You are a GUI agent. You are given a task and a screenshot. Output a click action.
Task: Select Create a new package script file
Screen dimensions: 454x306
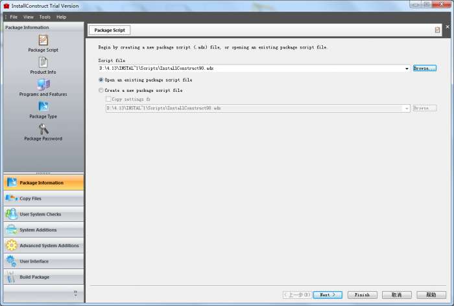(x=101, y=91)
